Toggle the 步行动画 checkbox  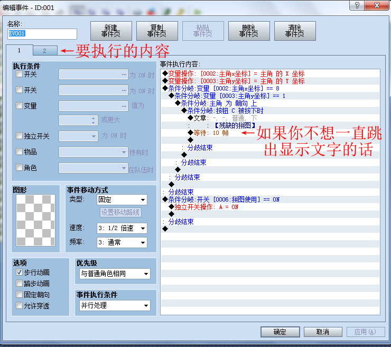(x=19, y=272)
